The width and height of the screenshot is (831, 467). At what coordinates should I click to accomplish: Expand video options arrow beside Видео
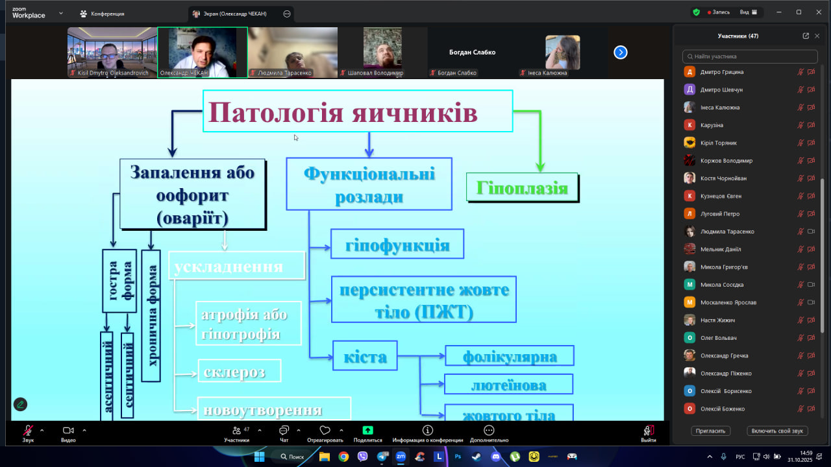(x=84, y=430)
